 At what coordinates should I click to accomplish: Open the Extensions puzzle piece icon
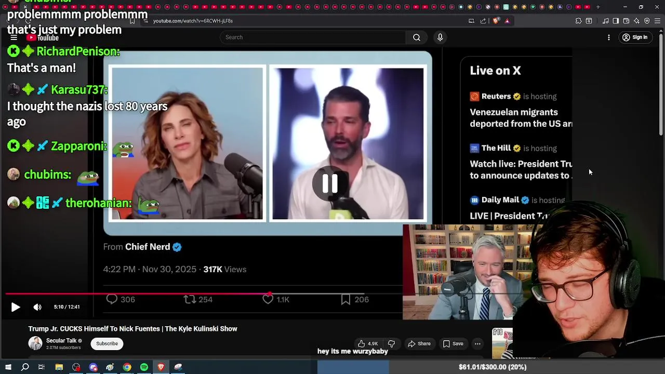tap(578, 21)
